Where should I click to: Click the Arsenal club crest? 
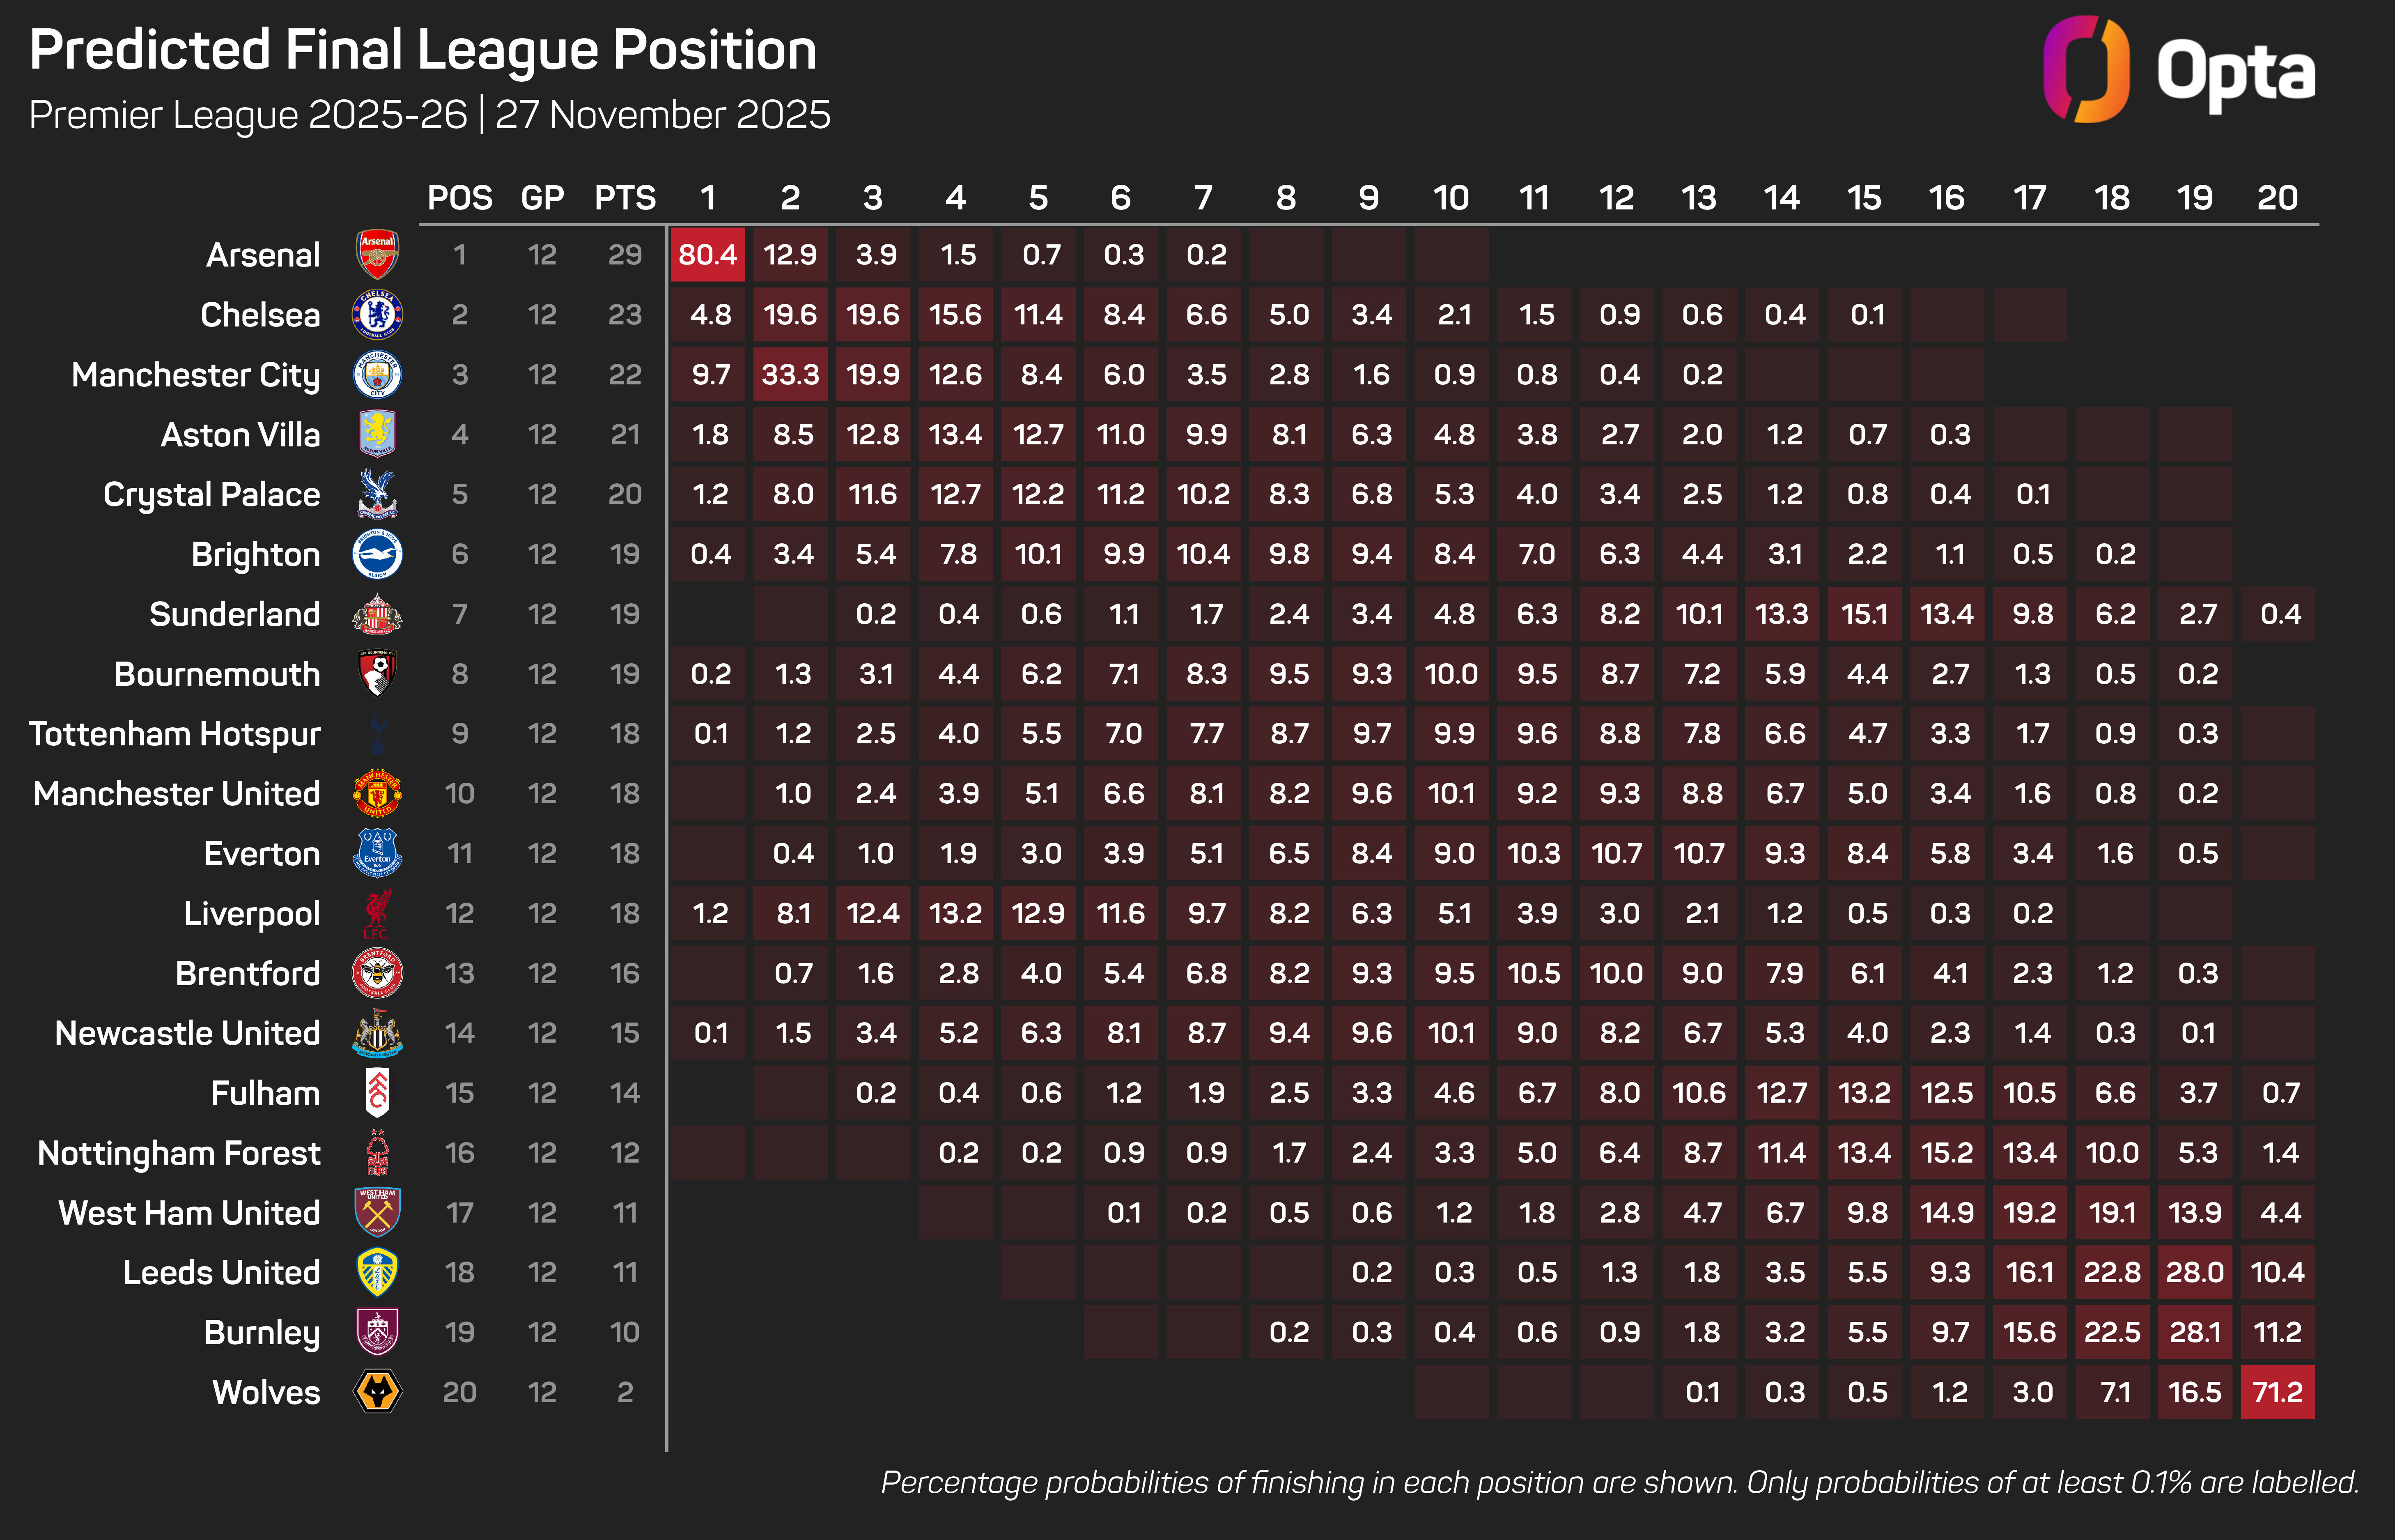tap(378, 254)
